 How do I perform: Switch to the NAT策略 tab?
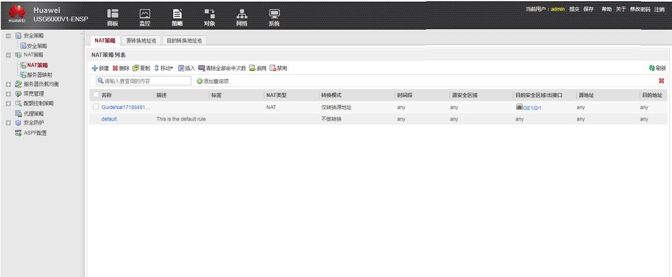104,40
